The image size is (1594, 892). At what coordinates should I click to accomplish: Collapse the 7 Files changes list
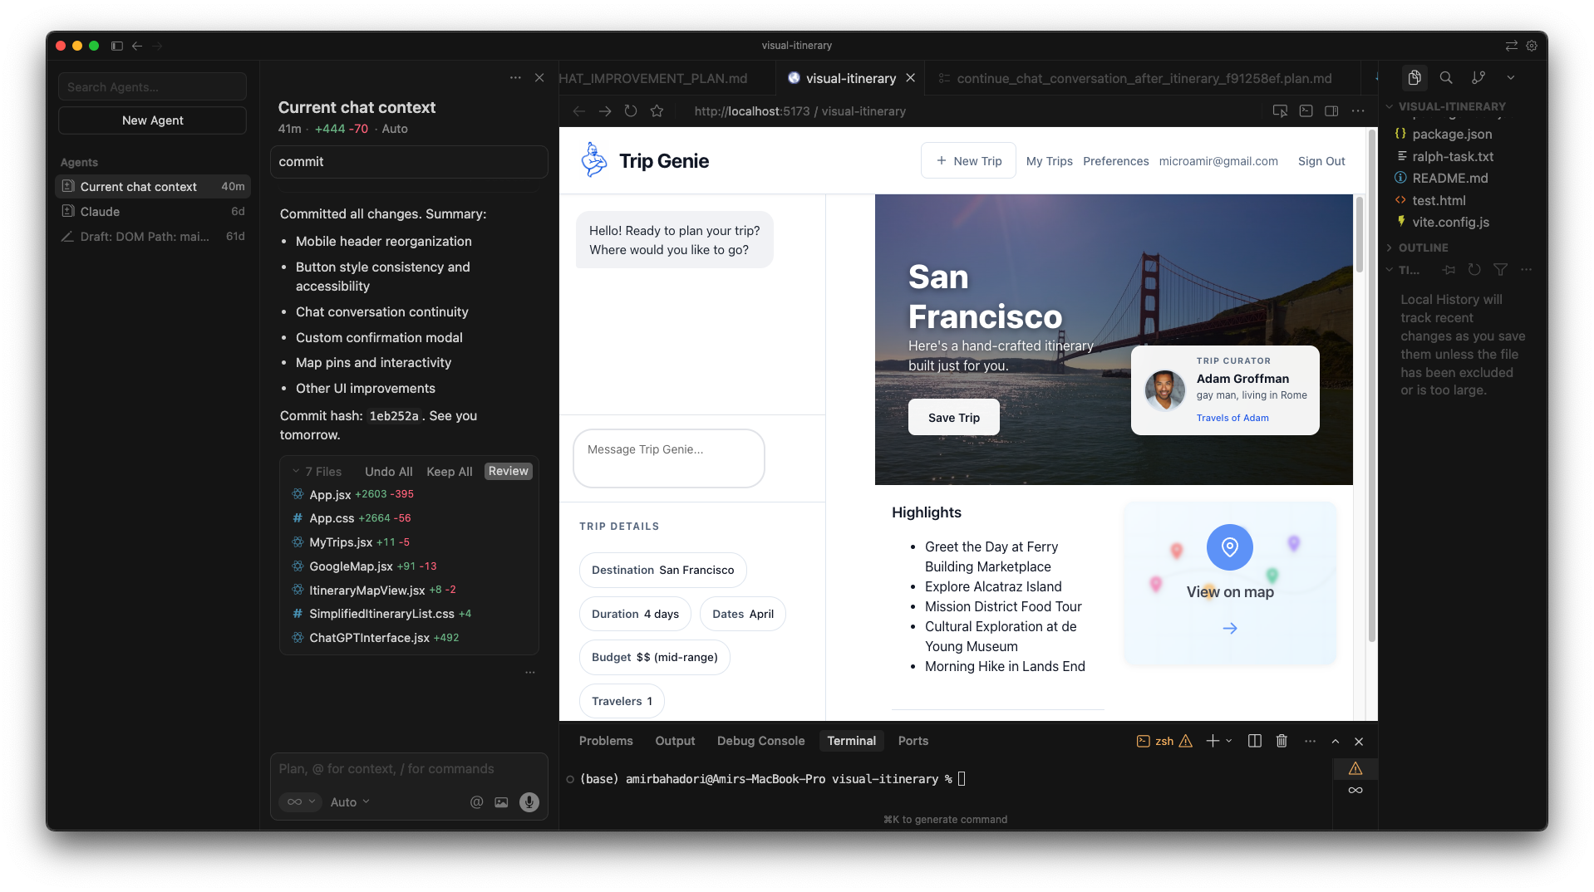[x=317, y=471]
